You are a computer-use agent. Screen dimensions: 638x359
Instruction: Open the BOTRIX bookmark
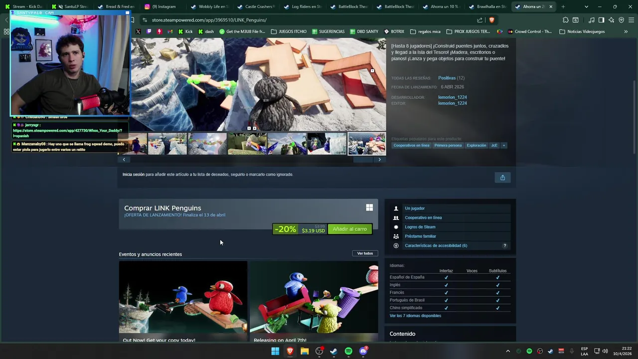[394, 31]
